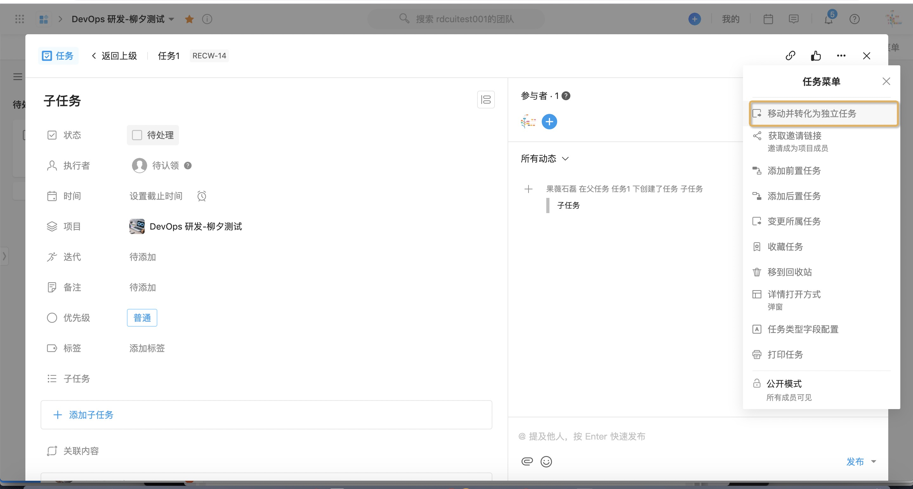
Task: Select 详情打开方式 menu item
Action: click(x=821, y=300)
